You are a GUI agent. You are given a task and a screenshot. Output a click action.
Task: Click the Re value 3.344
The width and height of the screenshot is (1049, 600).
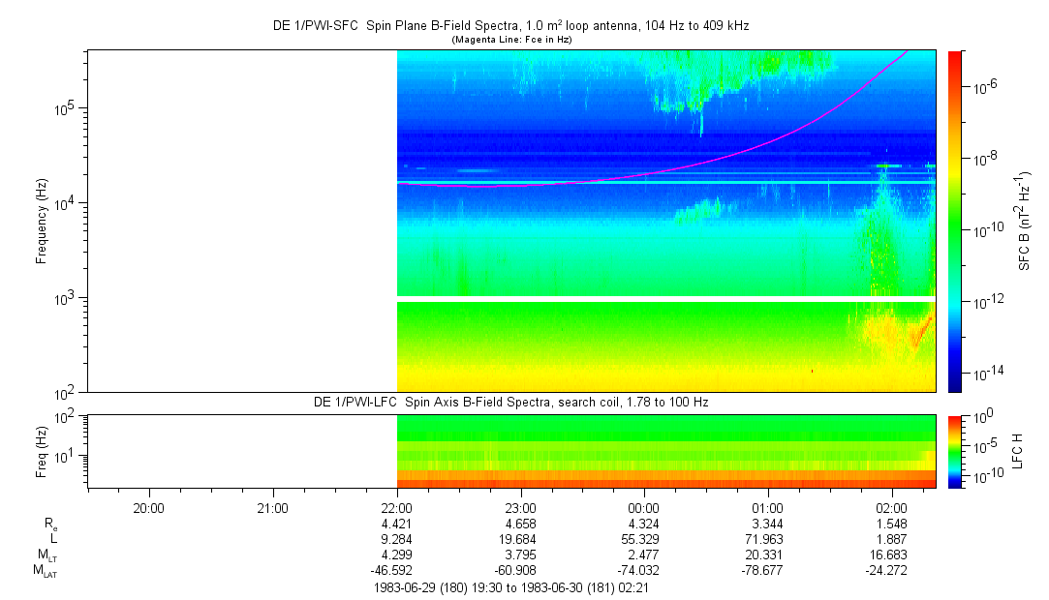pos(768,524)
